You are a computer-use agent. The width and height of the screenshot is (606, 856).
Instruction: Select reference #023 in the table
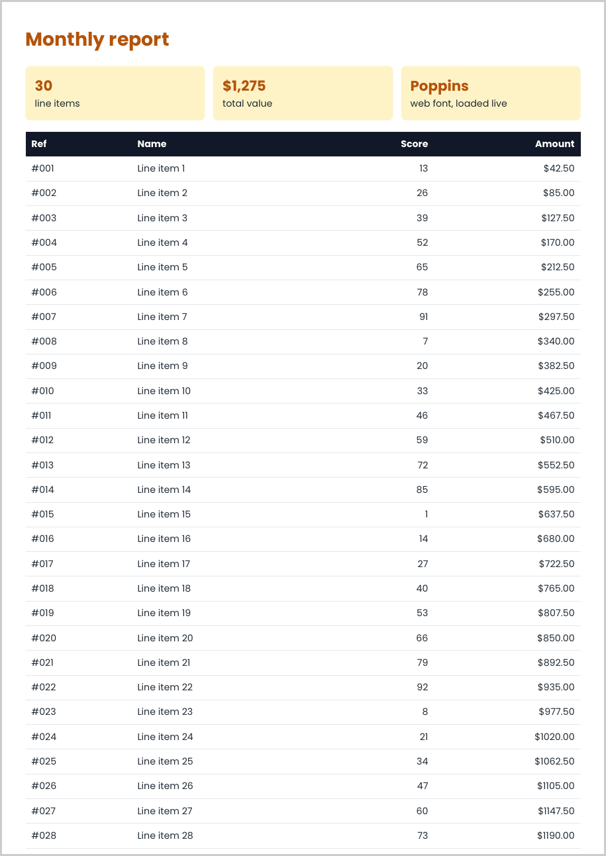(x=44, y=712)
